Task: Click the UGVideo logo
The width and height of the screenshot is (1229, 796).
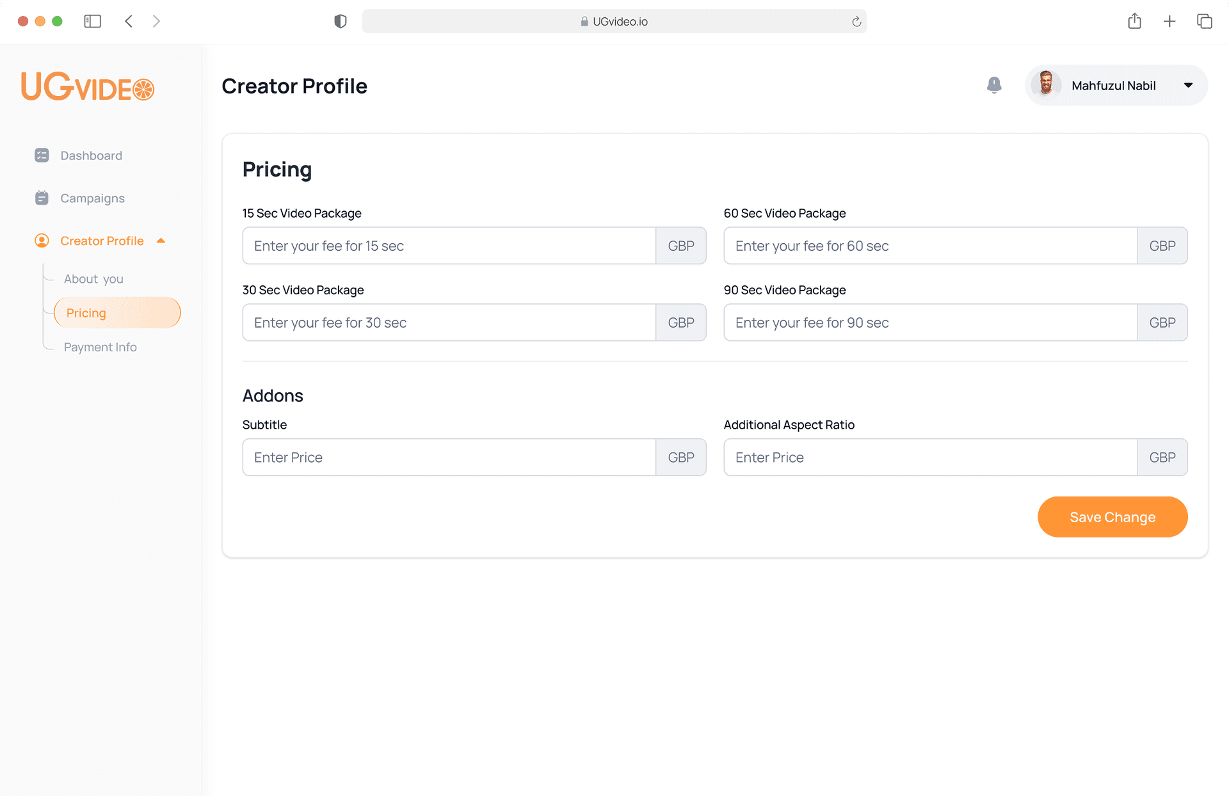Action: point(88,86)
